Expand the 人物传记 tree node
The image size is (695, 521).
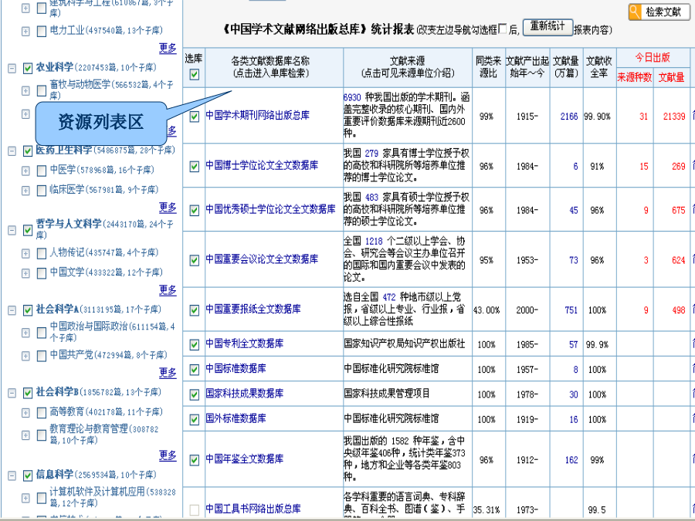point(25,253)
